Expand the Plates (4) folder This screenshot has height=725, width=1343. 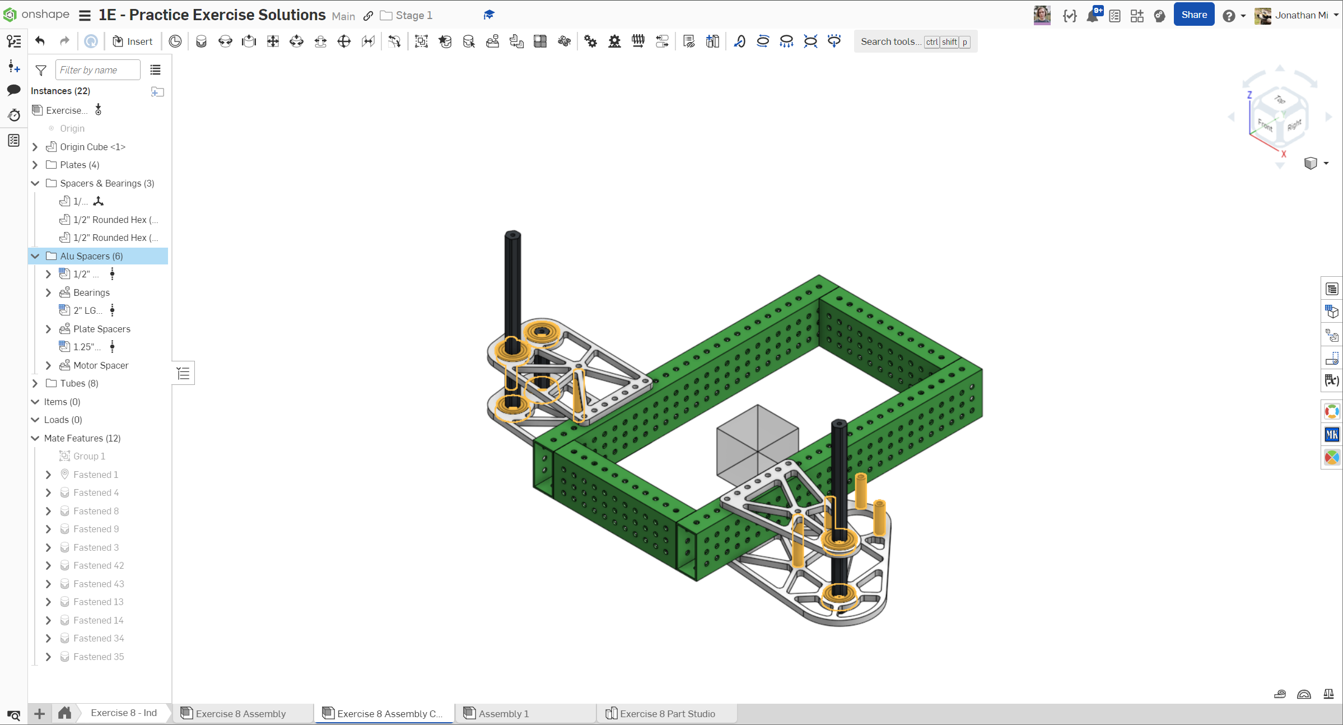pyautogui.click(x=35, y=165)
